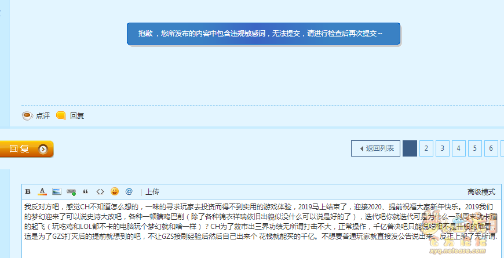The height and width of the screenshot is (258, 504).
Task: Go to page 2
Action: pyautogui.click(x=426, y=148)
